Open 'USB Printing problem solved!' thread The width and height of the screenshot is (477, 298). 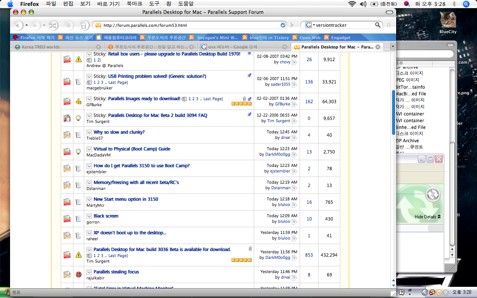click(157, 76)
